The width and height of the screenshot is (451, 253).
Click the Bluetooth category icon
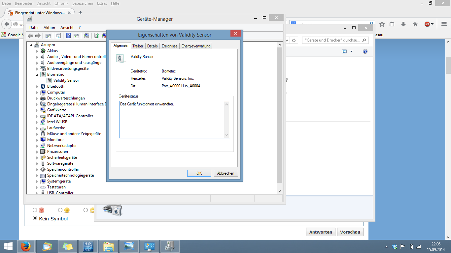(x=43, y=86)
